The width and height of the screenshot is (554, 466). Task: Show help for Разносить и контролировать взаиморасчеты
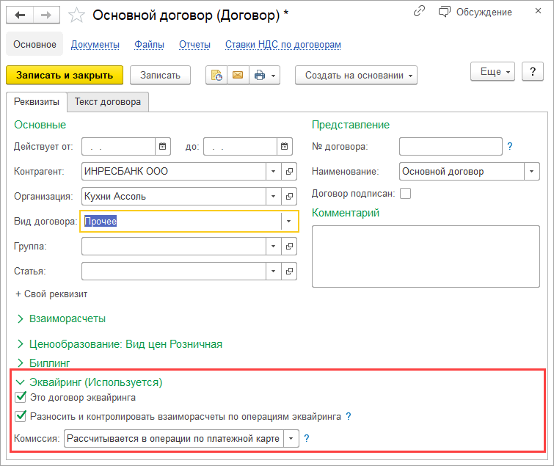pos(349,417)
